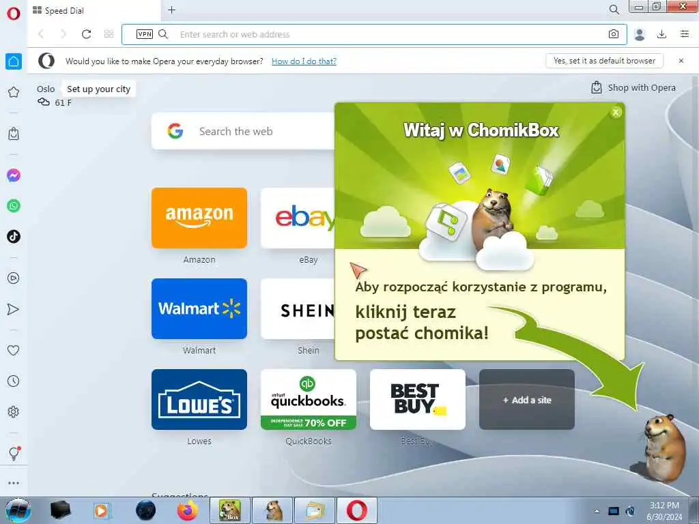Screen dimensions: 699x524
Task: Open the Amazon speed dial tile
Action: click(x=199, y=218)
